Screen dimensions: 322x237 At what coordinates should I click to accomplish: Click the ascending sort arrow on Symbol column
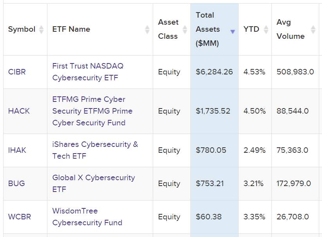(x=42, y=27)
